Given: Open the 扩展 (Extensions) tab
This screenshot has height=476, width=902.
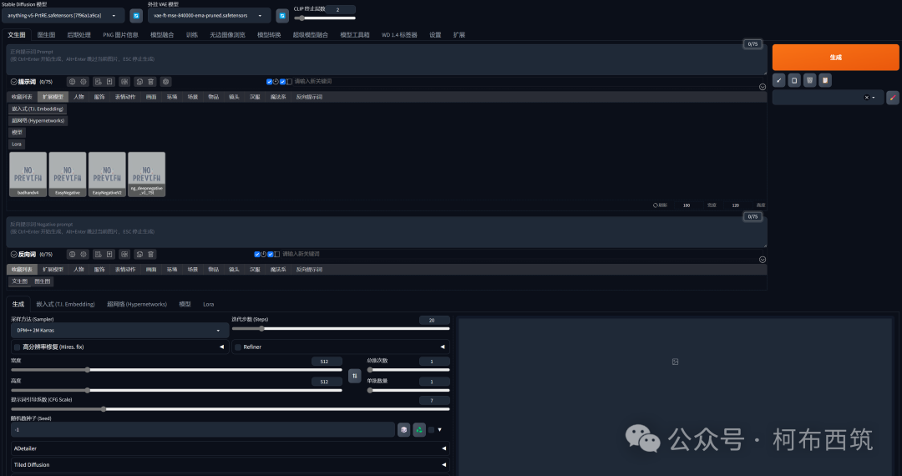Looking at the screenshot, I should [x=459, y=35].
